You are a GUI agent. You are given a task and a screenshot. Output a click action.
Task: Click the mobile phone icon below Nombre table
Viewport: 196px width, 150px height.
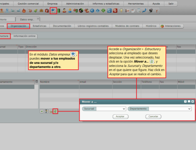(46, 111)
